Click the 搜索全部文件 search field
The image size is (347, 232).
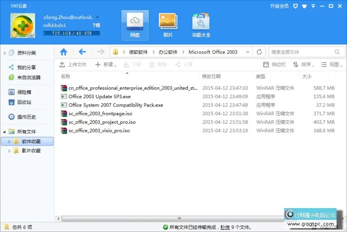point(307,52)
